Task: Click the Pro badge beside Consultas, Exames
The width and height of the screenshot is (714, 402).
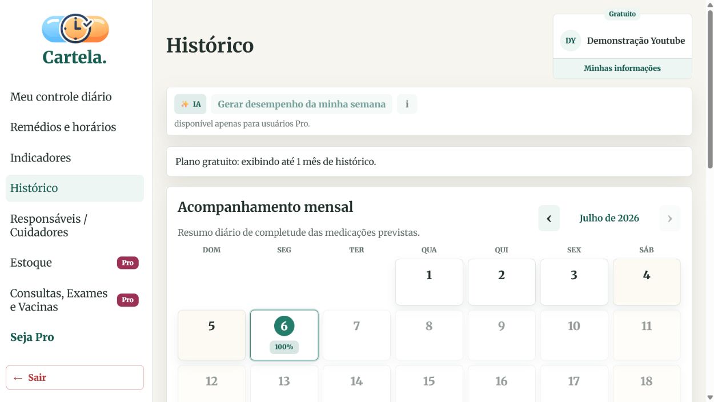Action: click(128, 300)
